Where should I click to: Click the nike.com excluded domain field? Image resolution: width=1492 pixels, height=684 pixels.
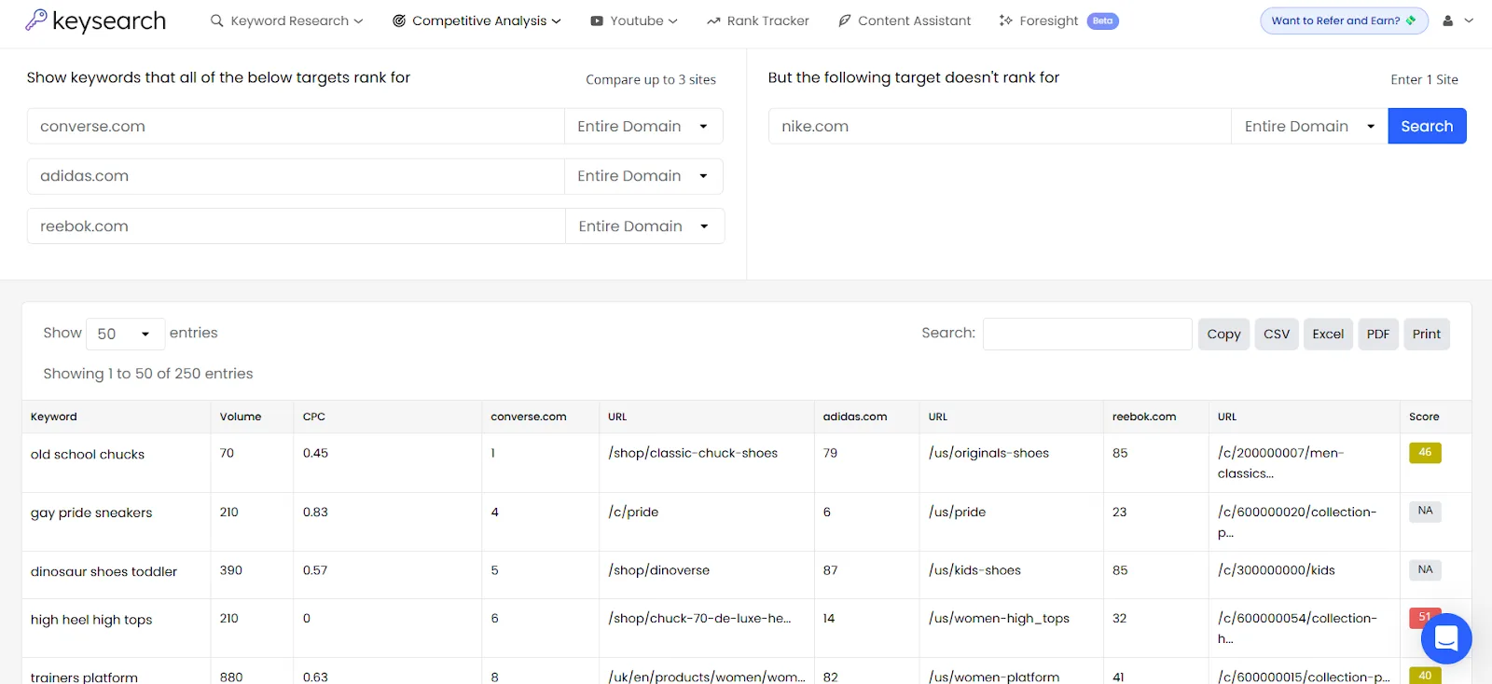1000,126
